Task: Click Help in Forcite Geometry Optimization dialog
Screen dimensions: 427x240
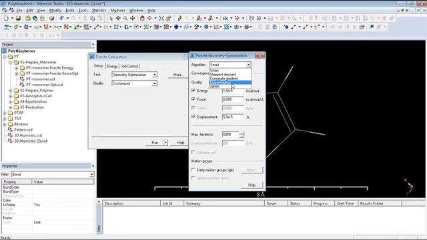Action: point(252,185)
